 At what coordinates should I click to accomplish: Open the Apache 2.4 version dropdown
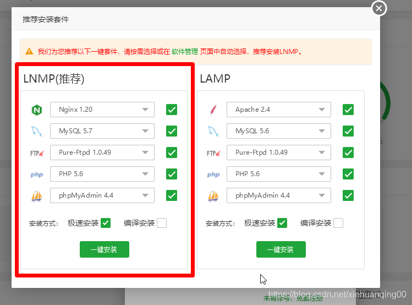pos(279,110)
